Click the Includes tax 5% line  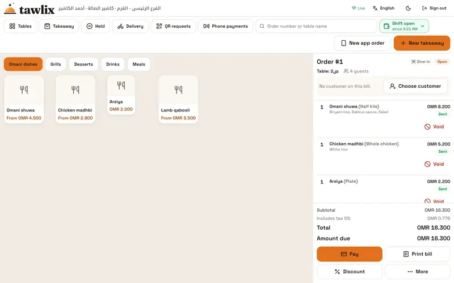384,218
